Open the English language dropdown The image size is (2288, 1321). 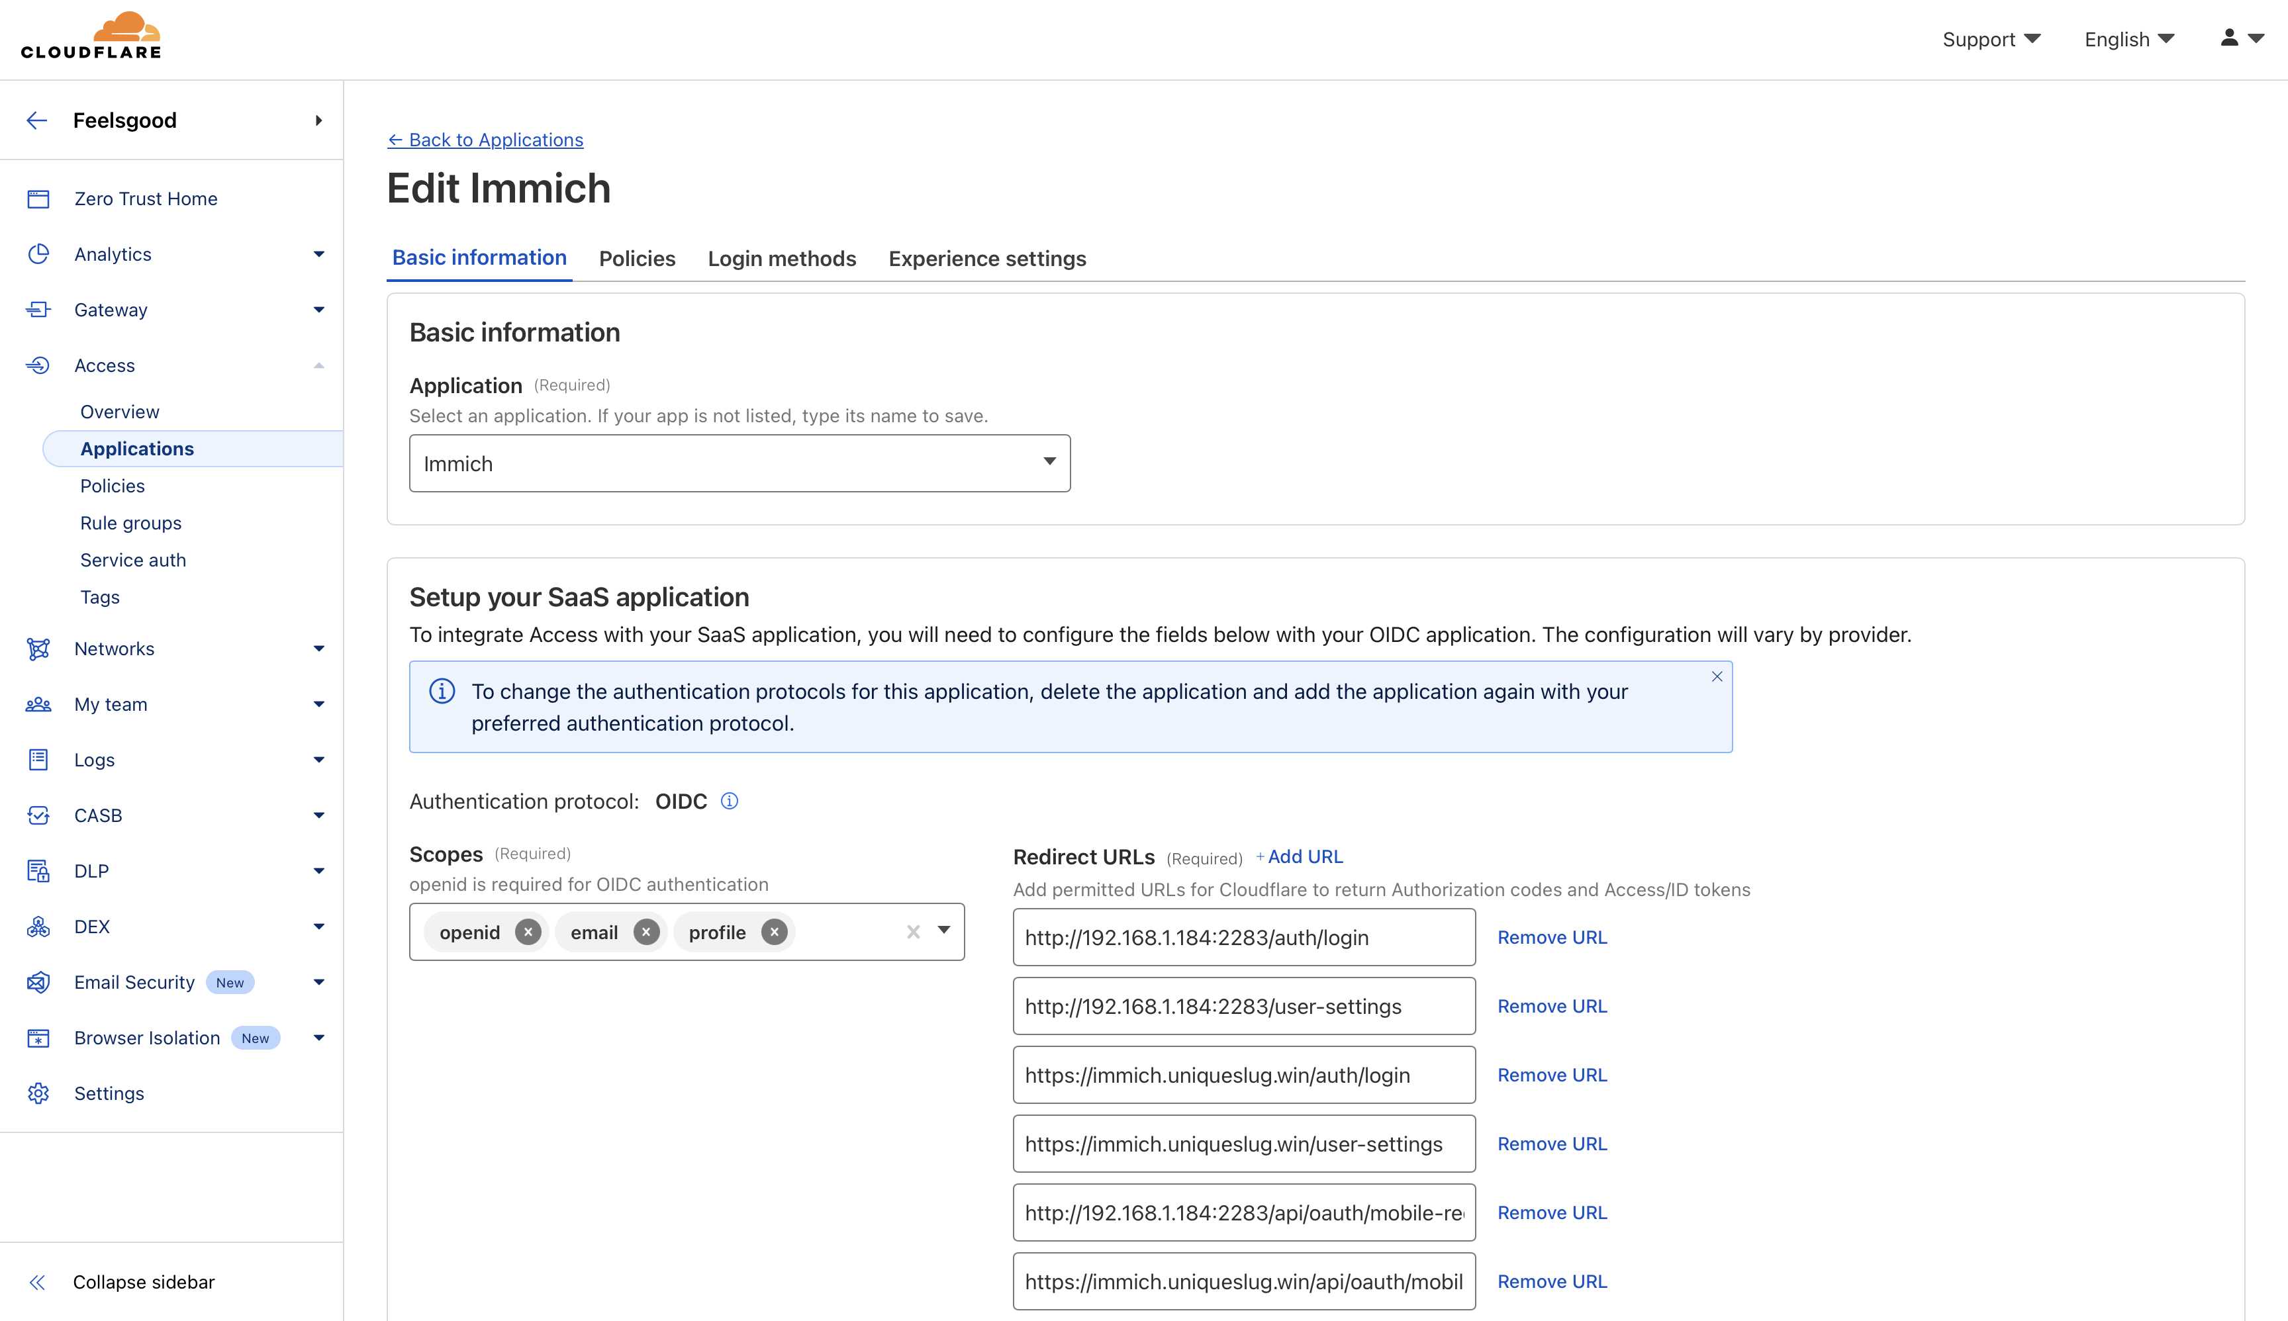[x=2129, y=39]
